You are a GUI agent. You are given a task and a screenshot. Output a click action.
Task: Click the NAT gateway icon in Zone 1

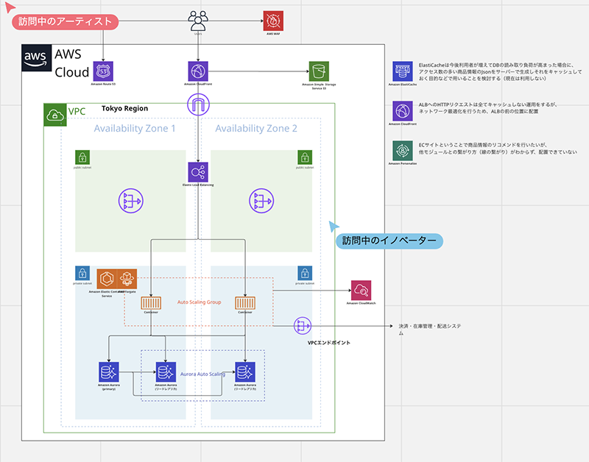131,201
